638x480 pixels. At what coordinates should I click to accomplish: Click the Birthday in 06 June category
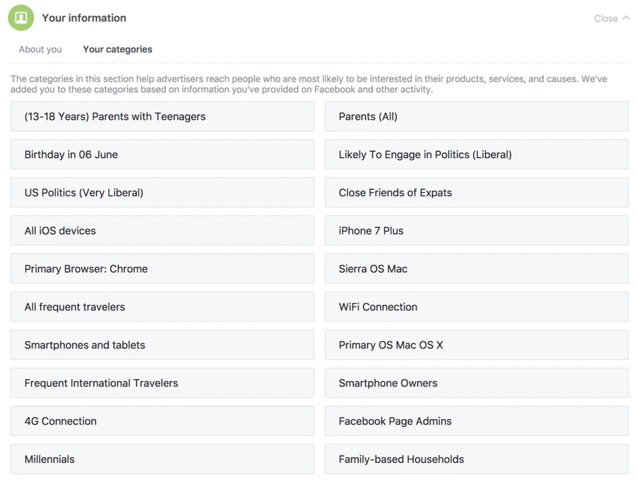[162, 155]
